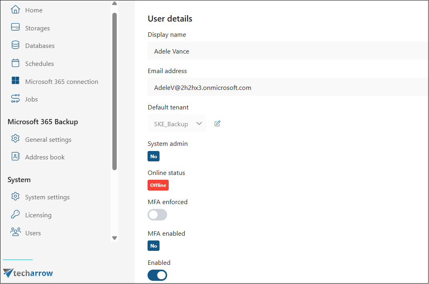Click the Databases cylinder icon
The width and height of the screenshot is (429, 284).
pos(15,45)
